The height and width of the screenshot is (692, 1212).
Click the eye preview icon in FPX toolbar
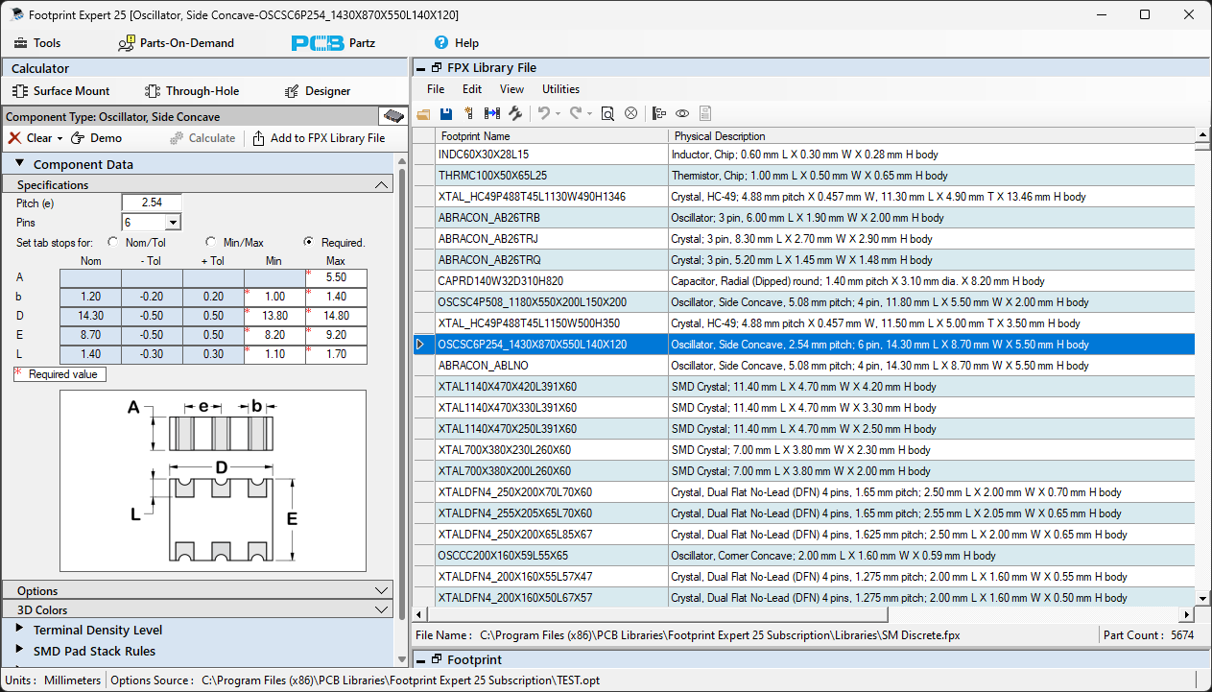point(682,113)
